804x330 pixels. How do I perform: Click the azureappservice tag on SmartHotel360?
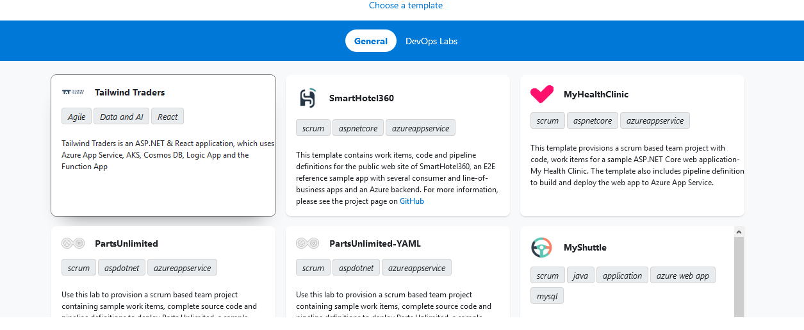[x=421, y=128]
